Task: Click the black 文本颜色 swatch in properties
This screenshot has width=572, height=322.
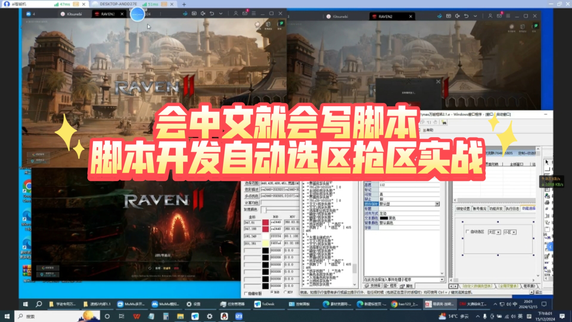Action: pyautogui.click(x=384, y=218)
